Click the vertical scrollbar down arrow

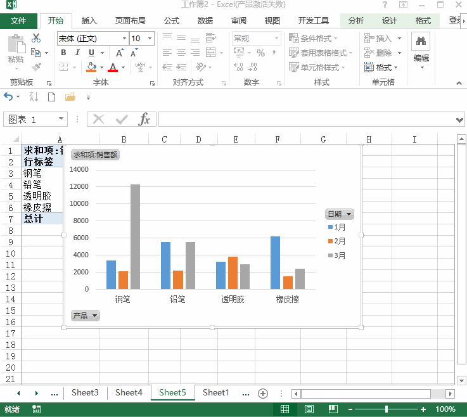click(461, 380)
